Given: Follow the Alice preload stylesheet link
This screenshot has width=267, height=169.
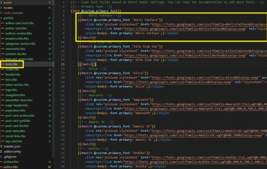Looking at the screenshot, I should pyautogui.click(x=205, y=77).
